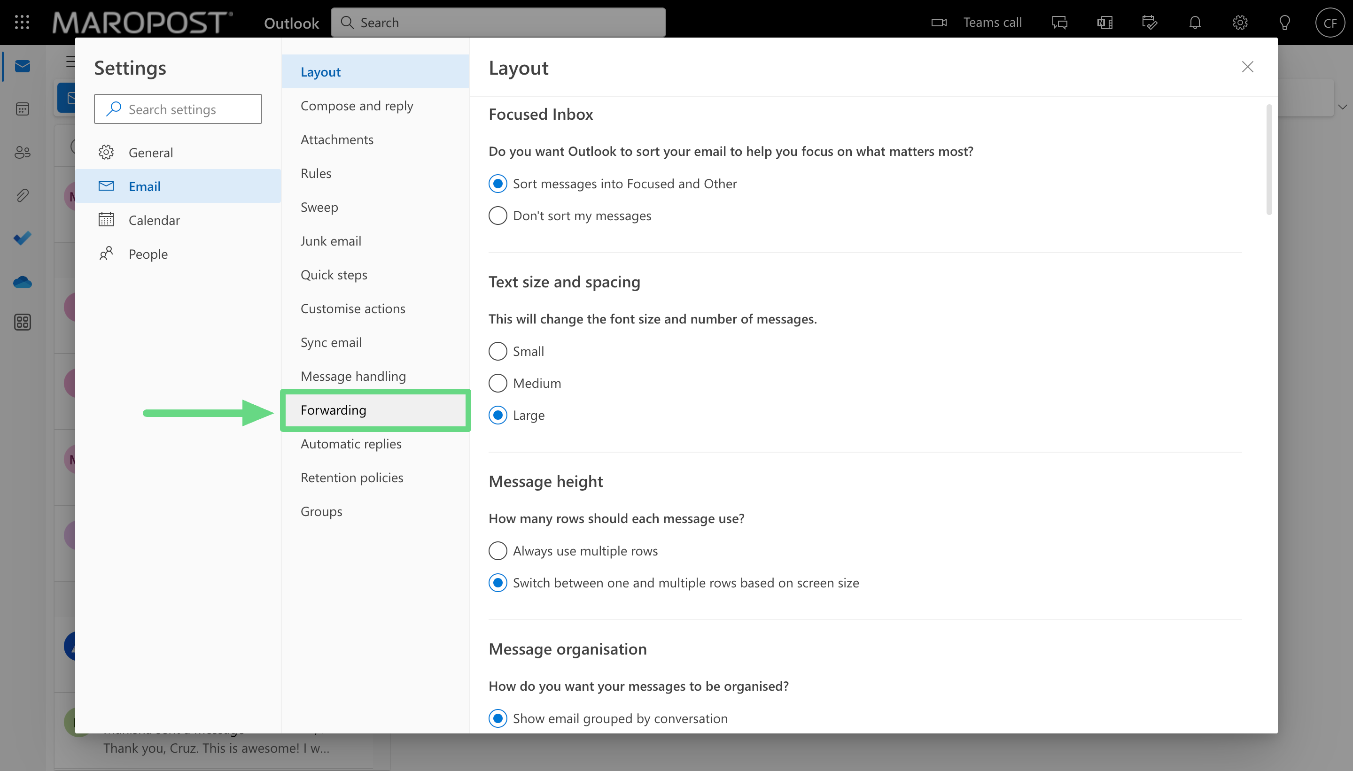
Task: Open Retention policies settings
Action: tap(375, 478)
